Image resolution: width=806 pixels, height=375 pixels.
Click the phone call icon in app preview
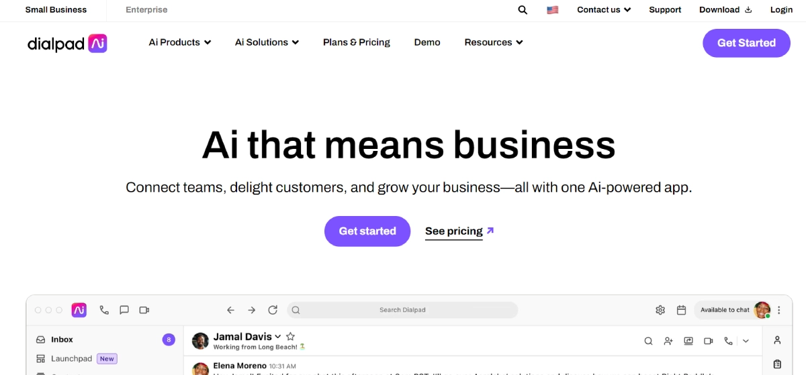click(104, 310)
